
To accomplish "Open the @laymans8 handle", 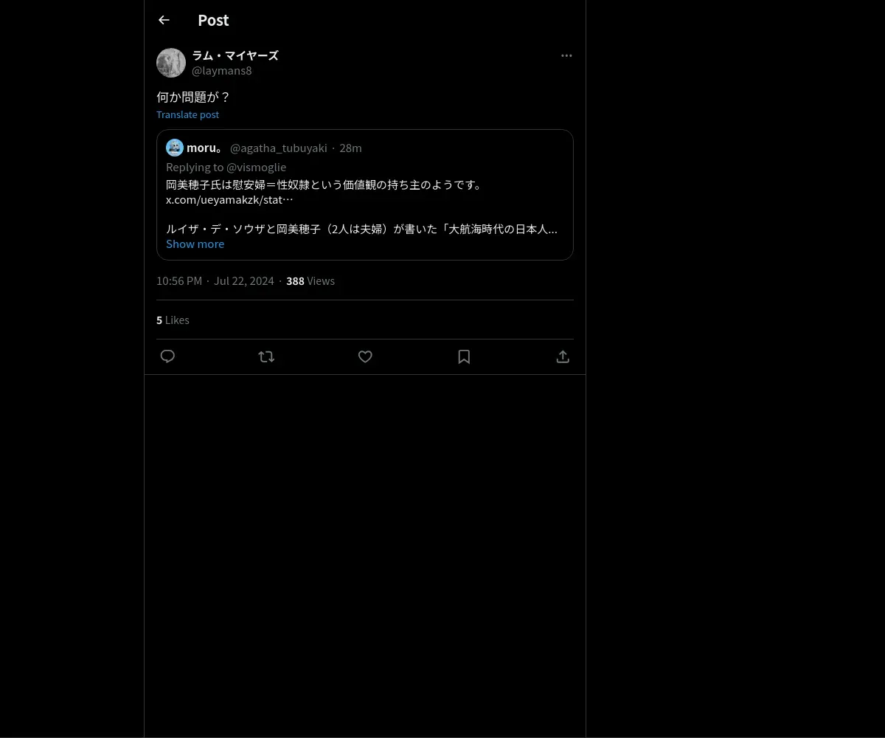I will pos(222,71).
